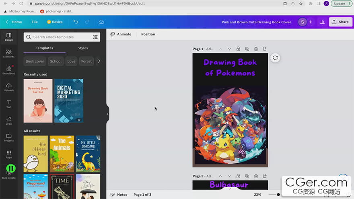This screenshot has width=354, height=199.
Task: Move Page 2 up with chevron
Action: (220, 176)
